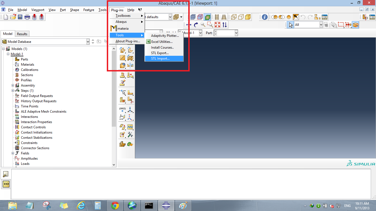Click the message area pencil icon
This screenshot has width=376, height=211.
[5, 174]
